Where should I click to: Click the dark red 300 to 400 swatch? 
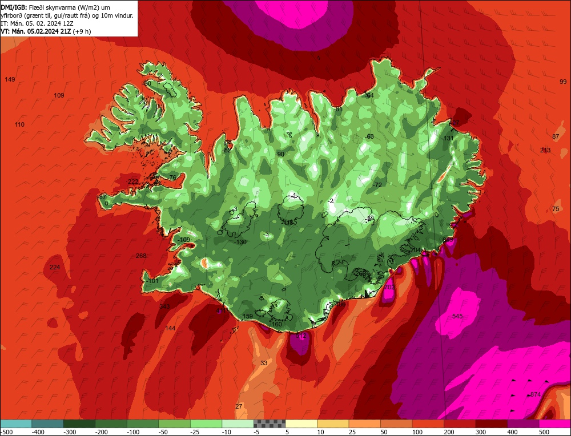(x=491, y=423)
